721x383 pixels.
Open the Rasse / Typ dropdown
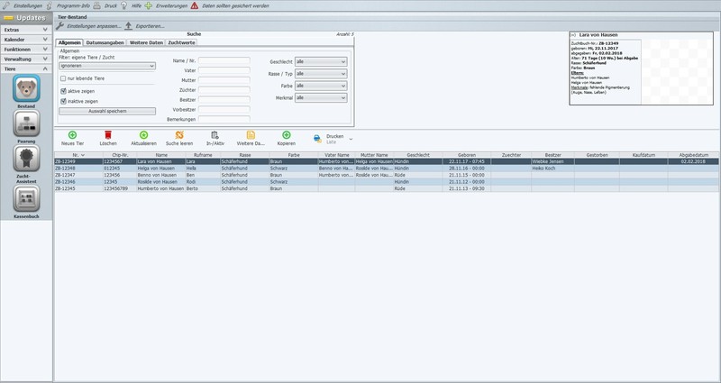coord(321,74)
